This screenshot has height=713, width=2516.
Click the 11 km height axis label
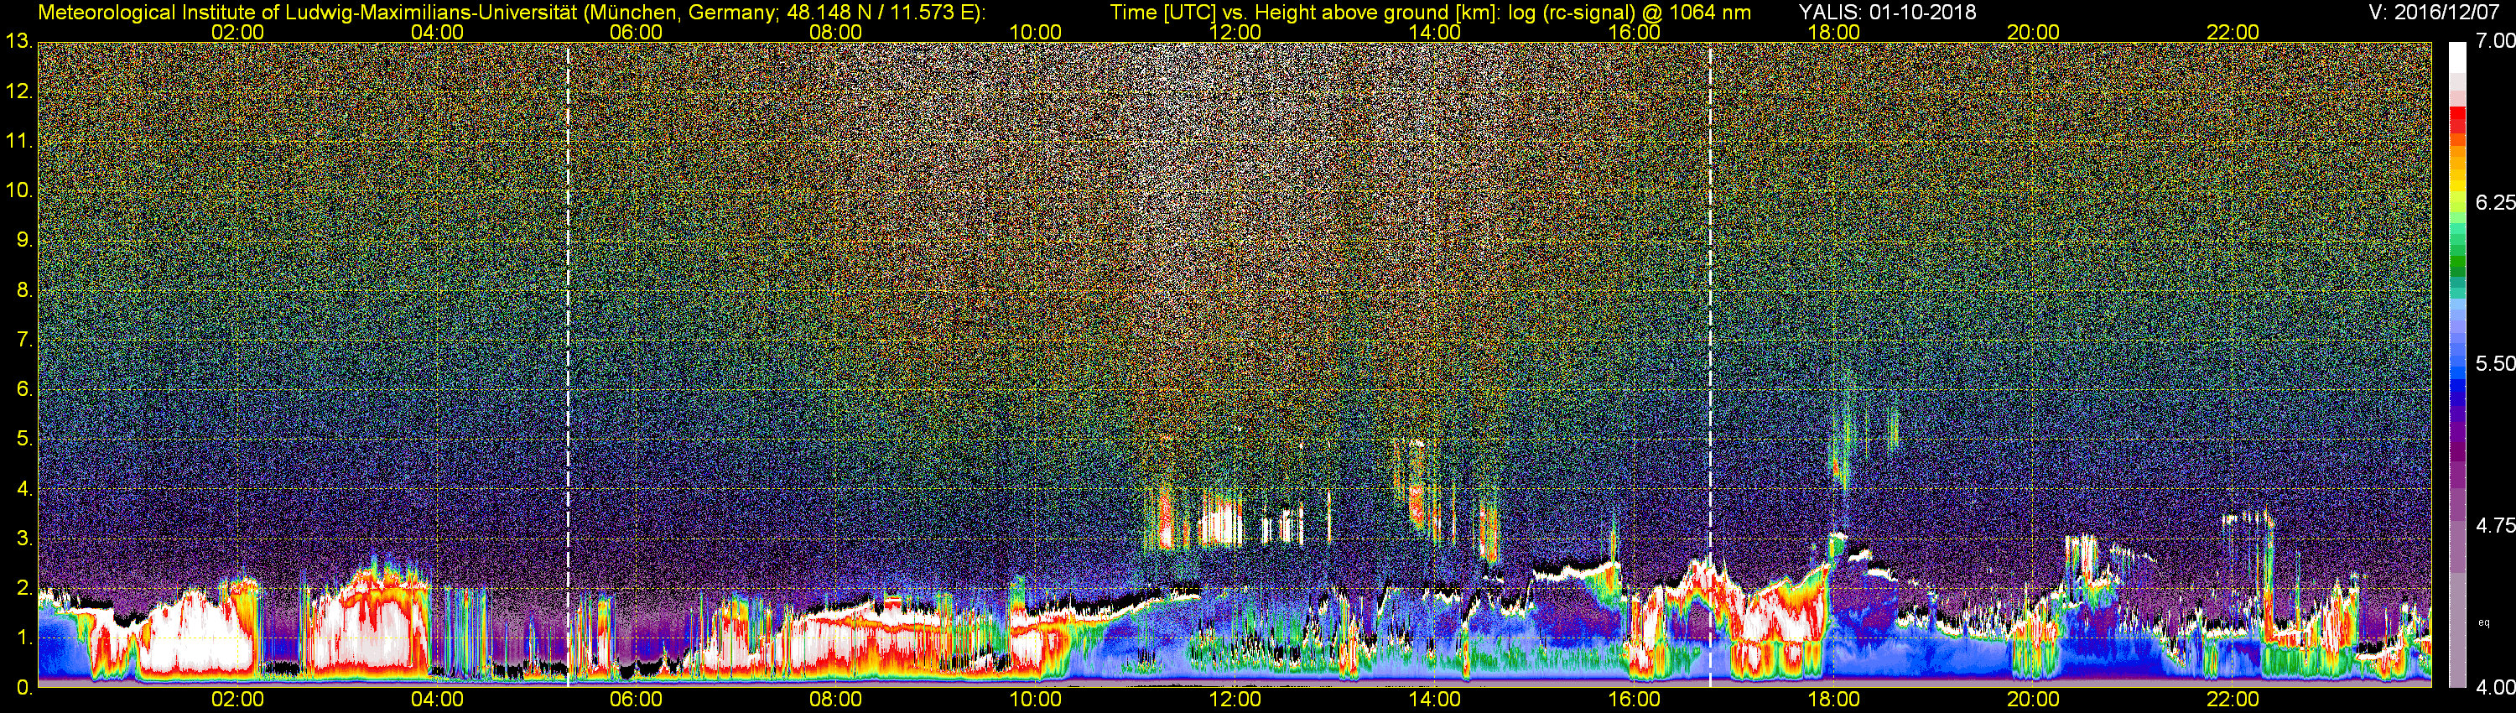click(18, 142)
